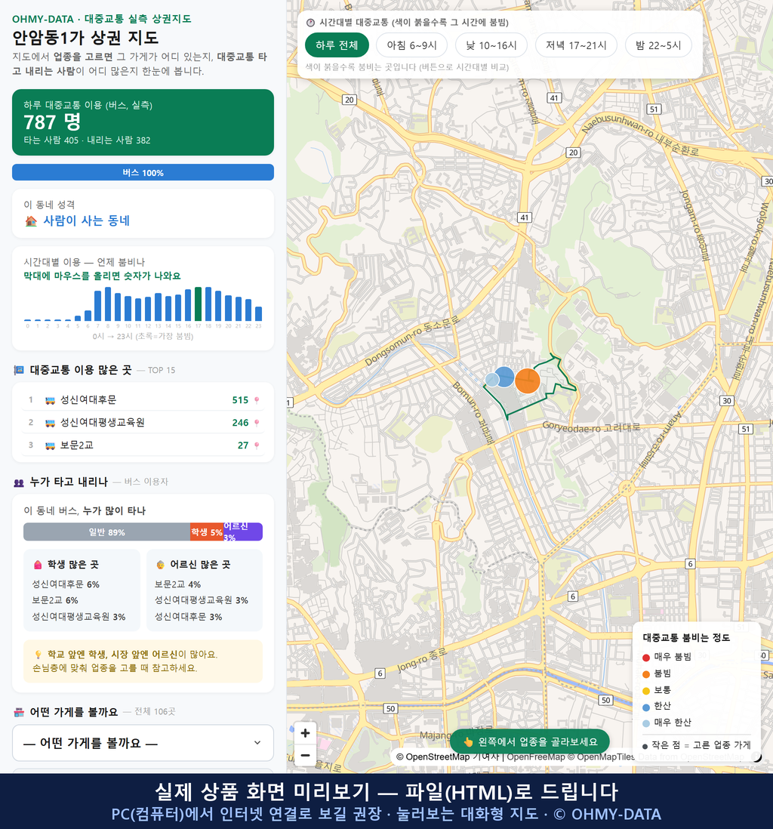This screenshot has width=773, height=829.
Task: Select the 하루 전체 time filter
Action: tap(337, 45)
